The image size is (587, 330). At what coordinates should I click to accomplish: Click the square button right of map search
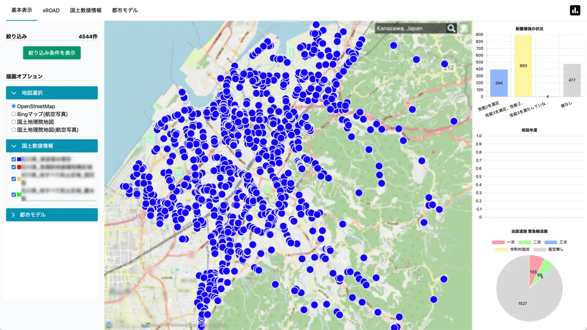[463, 28]
